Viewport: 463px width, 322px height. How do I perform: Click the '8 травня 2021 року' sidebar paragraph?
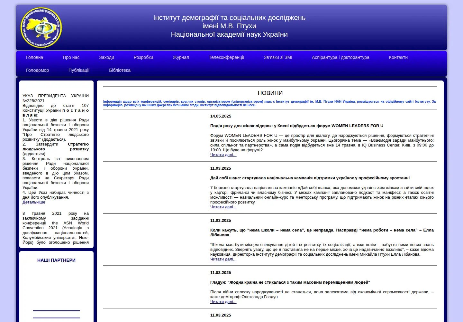click(x=56, y=228)
